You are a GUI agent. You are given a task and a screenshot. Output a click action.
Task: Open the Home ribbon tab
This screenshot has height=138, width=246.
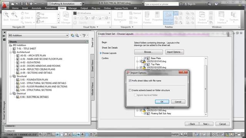tap(15, 8)
